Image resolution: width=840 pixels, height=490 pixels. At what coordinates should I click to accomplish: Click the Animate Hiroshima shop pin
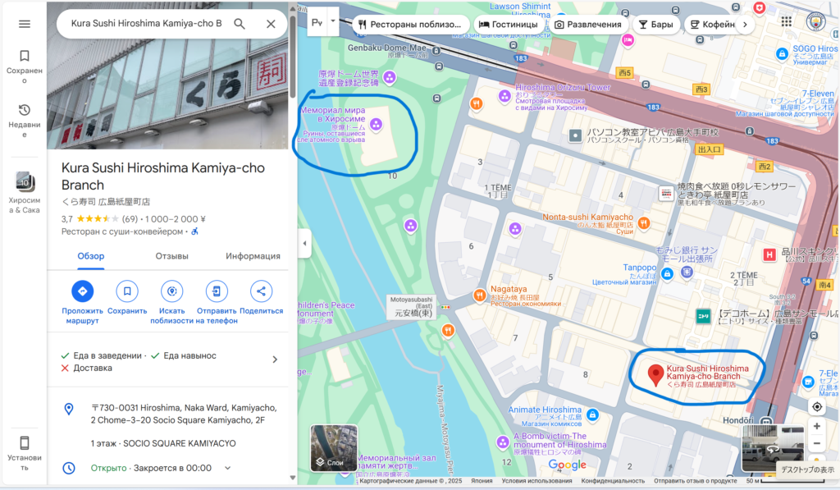pos(592,414)
